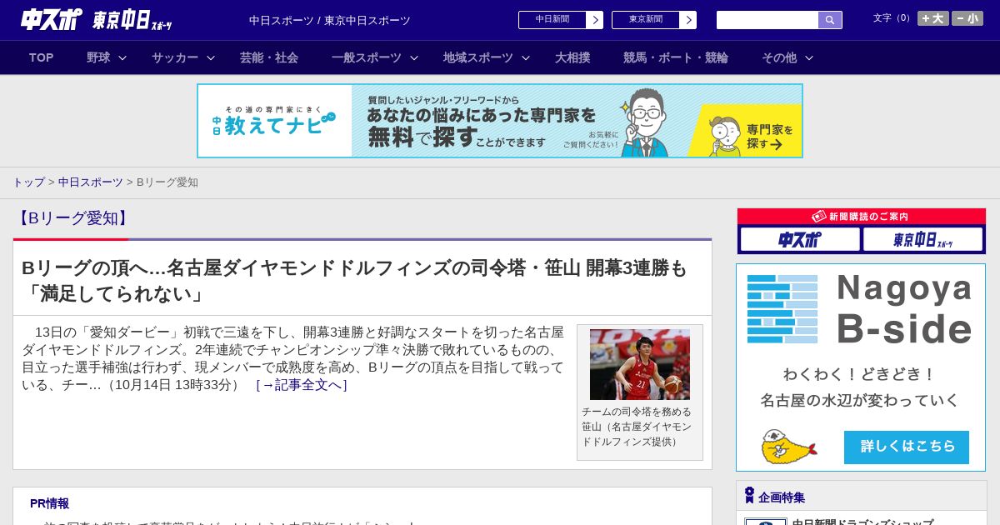The image size is (1000, 525).
Task: Open the 笹山 basketball player thumbnail
Action: [x=640, y=364]
